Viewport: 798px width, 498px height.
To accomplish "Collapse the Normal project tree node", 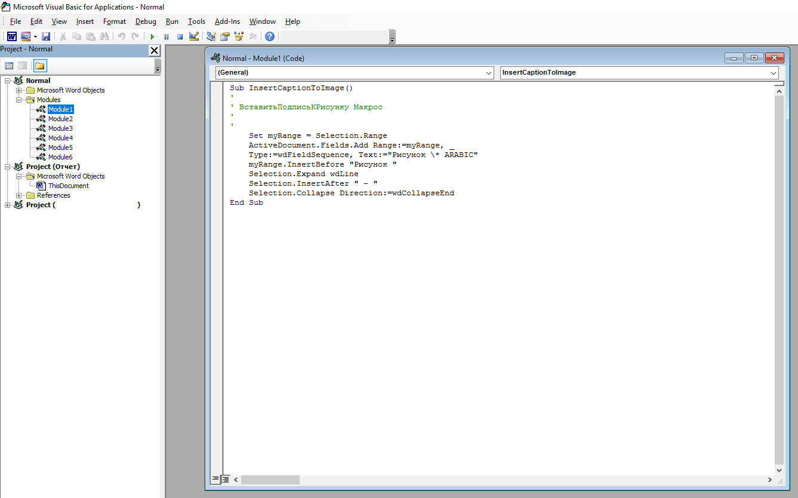I will 8,81.
